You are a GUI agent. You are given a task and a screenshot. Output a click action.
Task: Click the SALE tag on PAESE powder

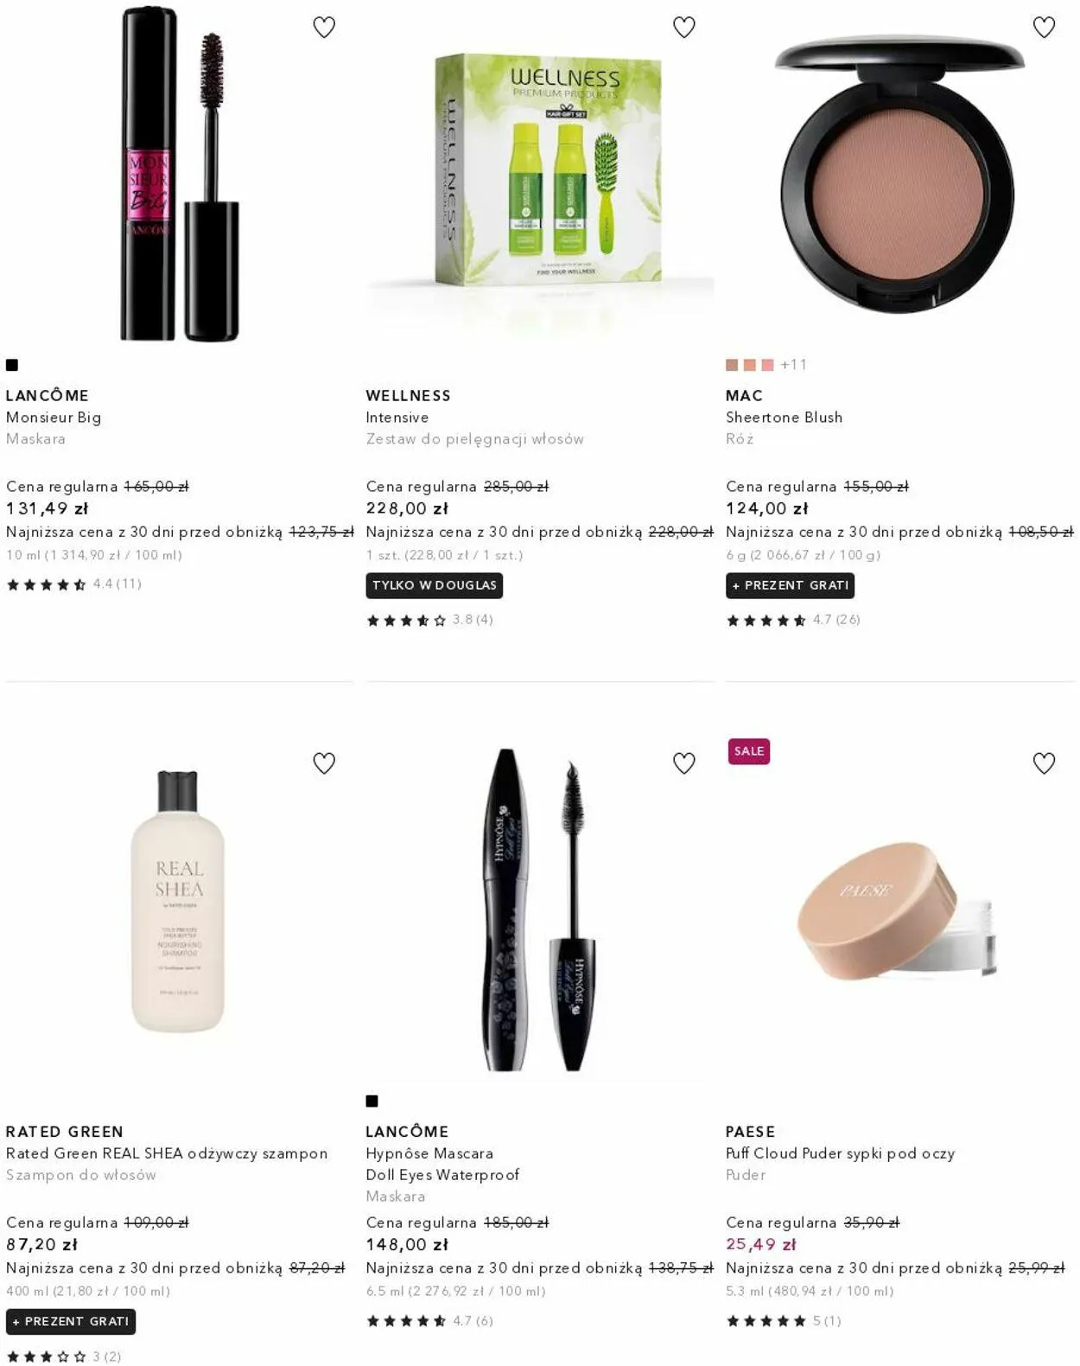748,751
